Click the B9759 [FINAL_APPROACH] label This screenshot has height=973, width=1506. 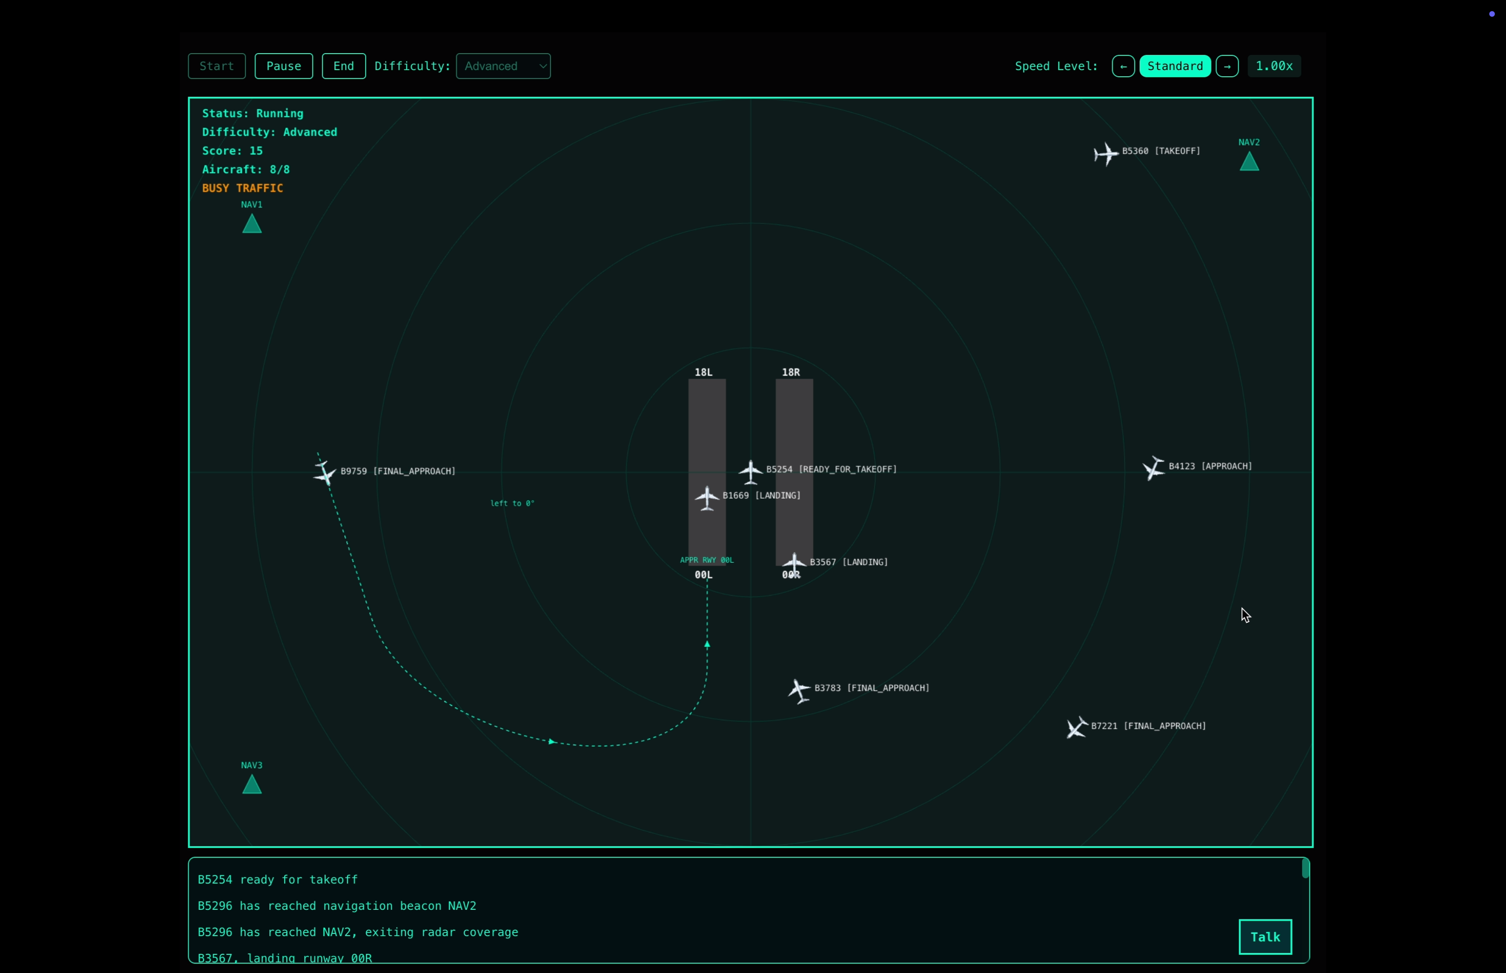(x=397, y=471)
